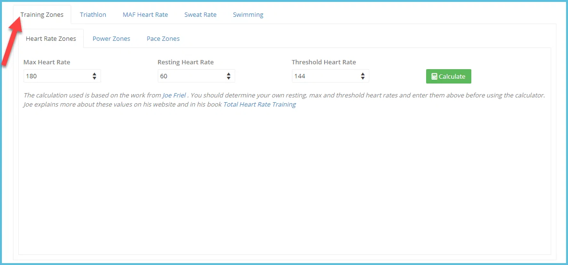
Task: Focus the Max Heart Rate input field
Action: (62, 76)
